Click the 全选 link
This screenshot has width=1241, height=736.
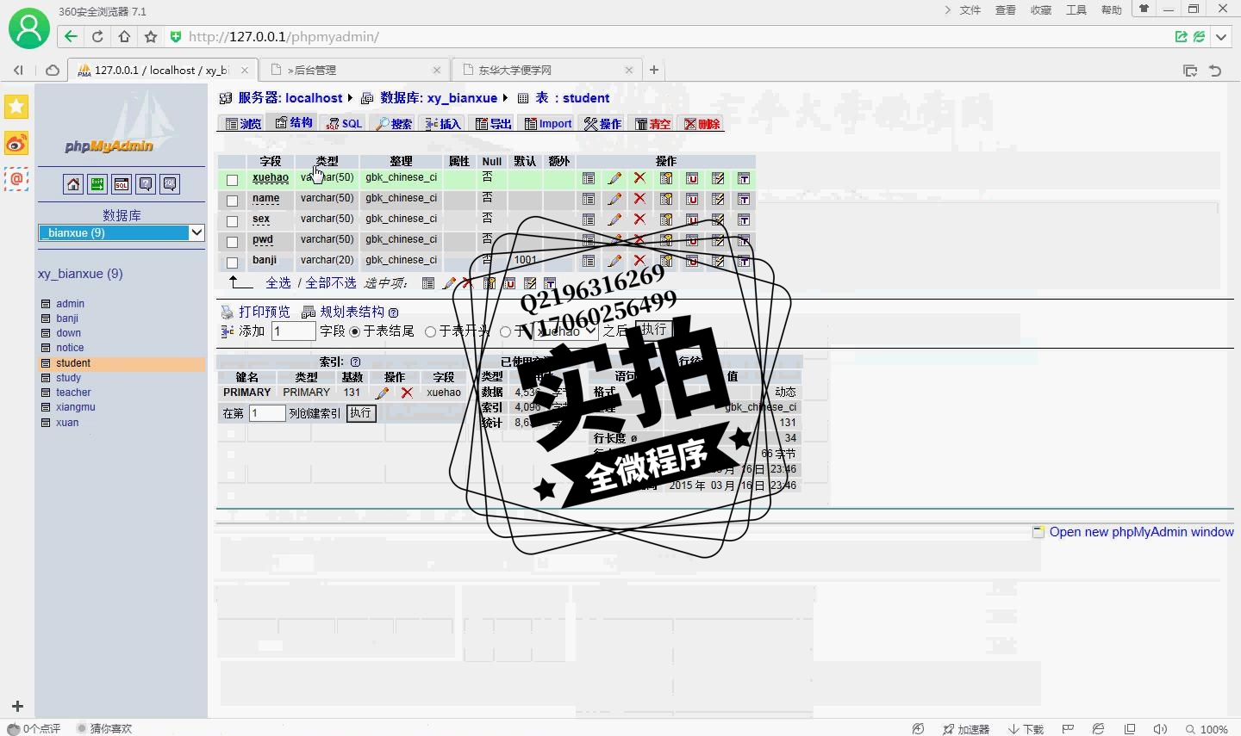(x=278, y=283)
